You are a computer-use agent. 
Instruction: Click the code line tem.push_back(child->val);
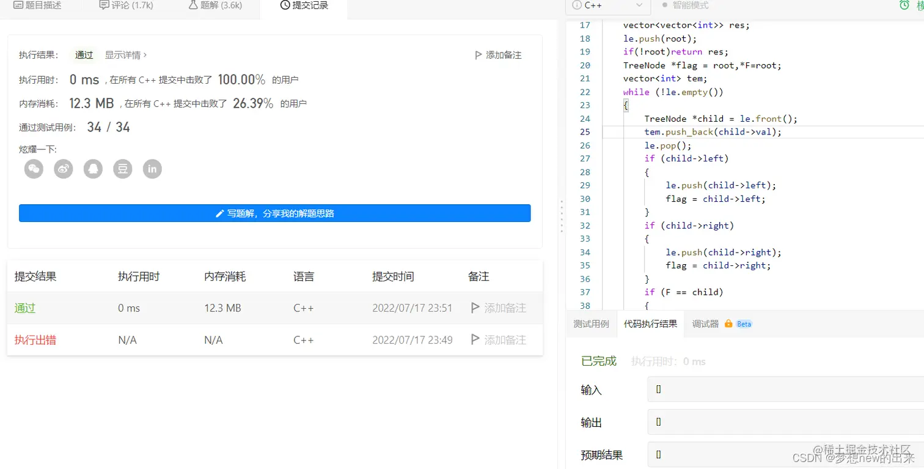pos(713,132)
